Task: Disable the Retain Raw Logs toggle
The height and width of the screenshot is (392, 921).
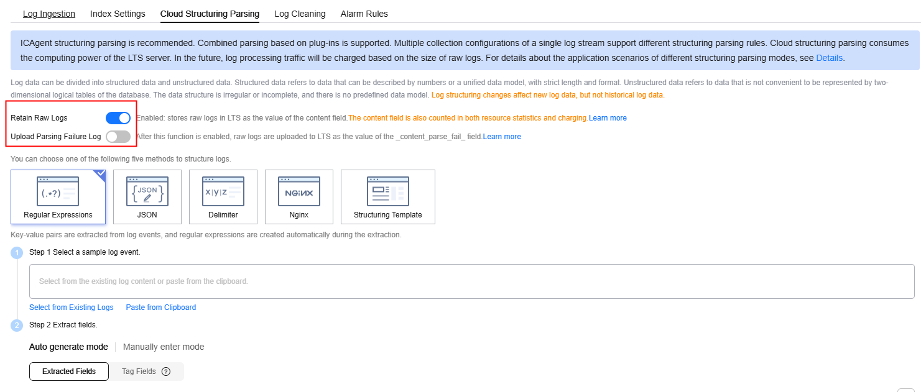Action: [x=118, y=118]
